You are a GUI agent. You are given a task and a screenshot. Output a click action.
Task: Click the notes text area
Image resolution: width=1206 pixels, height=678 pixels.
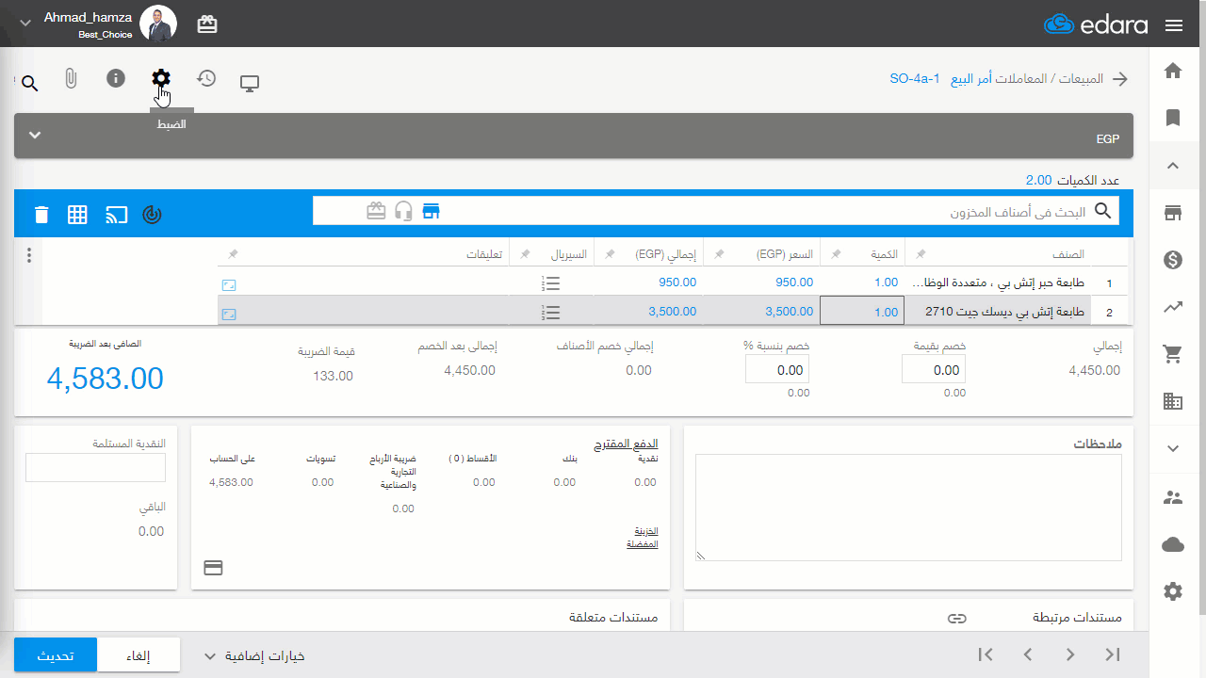coord(908,508)
